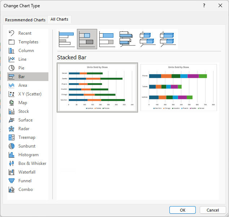Click the Templates folder icon
The width and height of the screenshot is (229, 217).
pyautogui.click(x=12, y=42)
